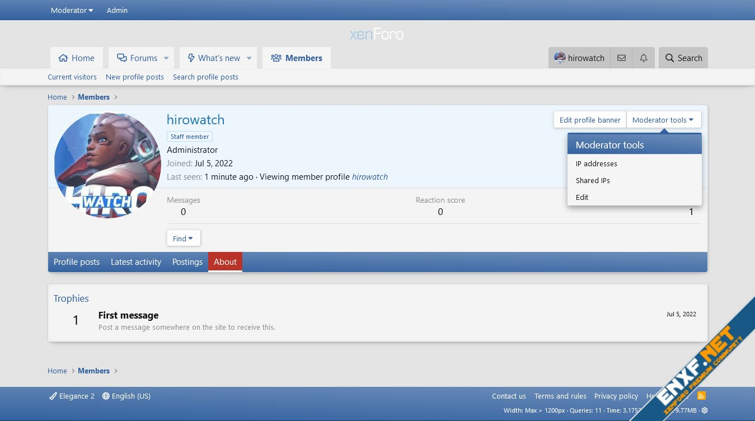Screen dimensions: 755x421
Task: Expand the What's new menu arrow
Action: [x=249, y=58]
